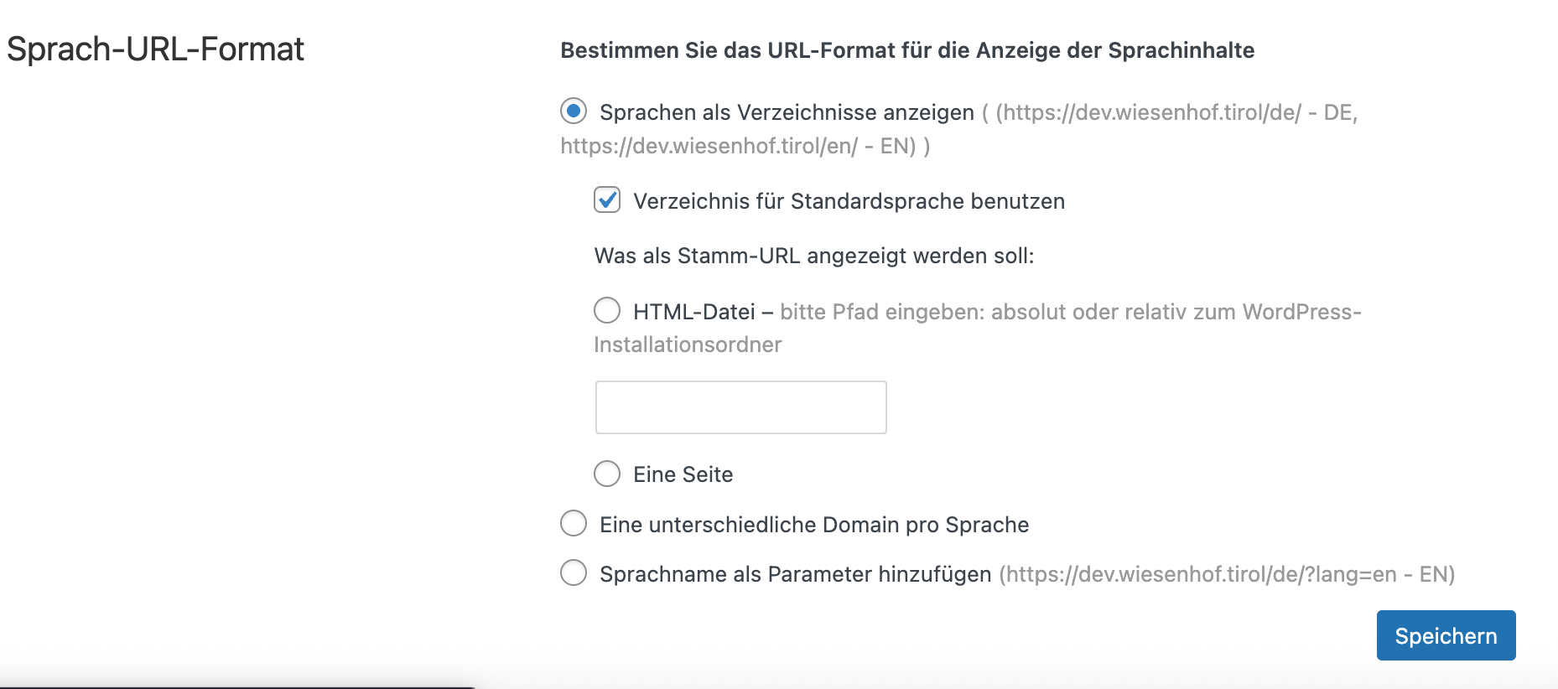Viewport: 1558px width, 689px height.
Task: Select "Sprachen als Verzeichnisse anzeigen" radio button
Action: (x=574, y=111)
